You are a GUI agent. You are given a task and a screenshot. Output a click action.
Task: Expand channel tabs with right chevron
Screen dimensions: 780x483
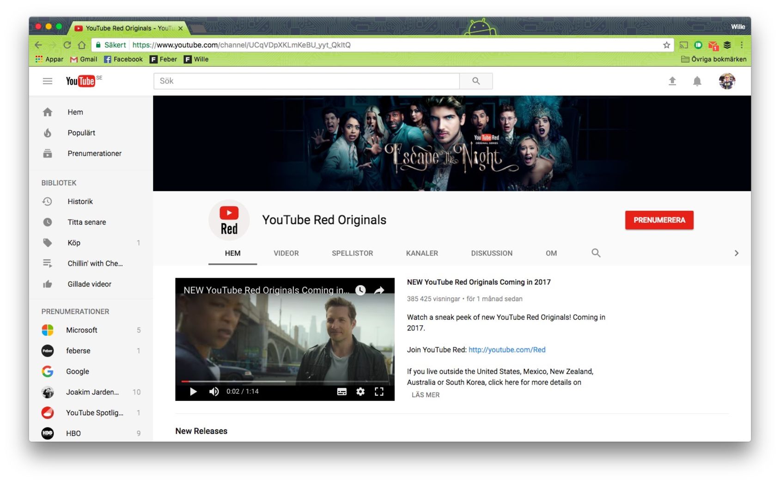click(737, 253)
